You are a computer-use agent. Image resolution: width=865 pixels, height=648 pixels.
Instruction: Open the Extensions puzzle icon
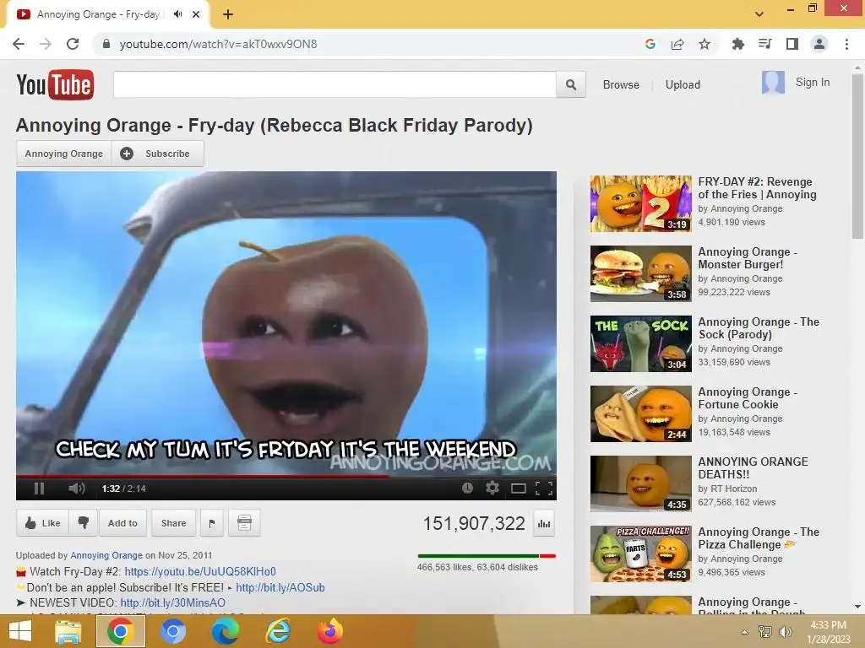[737, 44]
